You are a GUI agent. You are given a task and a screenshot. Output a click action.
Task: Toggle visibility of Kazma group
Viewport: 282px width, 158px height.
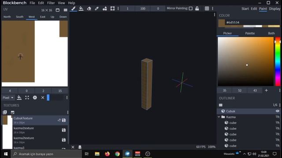278,117
